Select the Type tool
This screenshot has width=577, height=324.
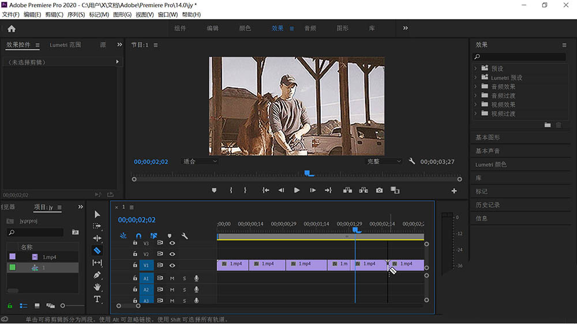point(97,299)
